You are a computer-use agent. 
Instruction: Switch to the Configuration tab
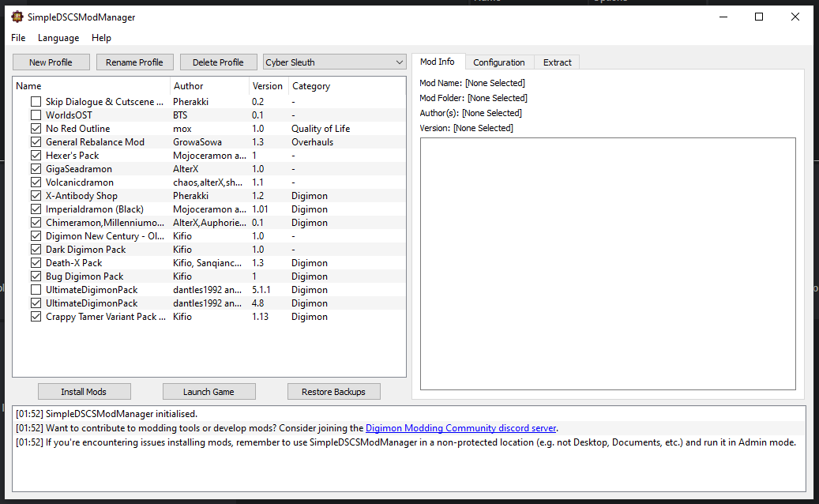coord(499,62)
